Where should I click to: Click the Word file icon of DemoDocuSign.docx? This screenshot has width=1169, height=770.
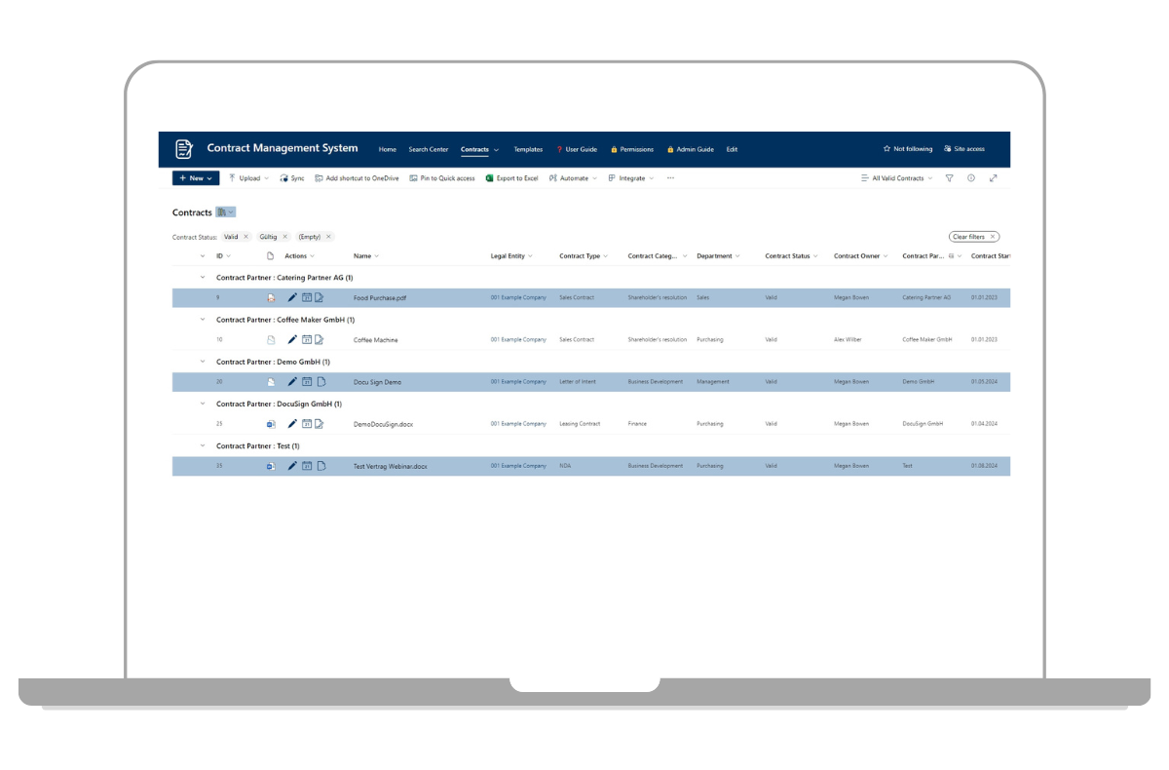pyautogui.click(x=271, y=425)
